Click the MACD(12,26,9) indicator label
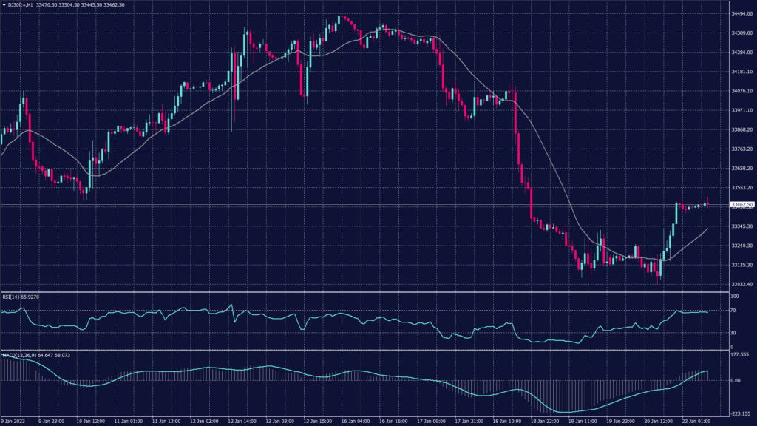757x426 pixels. coord(17,355)
